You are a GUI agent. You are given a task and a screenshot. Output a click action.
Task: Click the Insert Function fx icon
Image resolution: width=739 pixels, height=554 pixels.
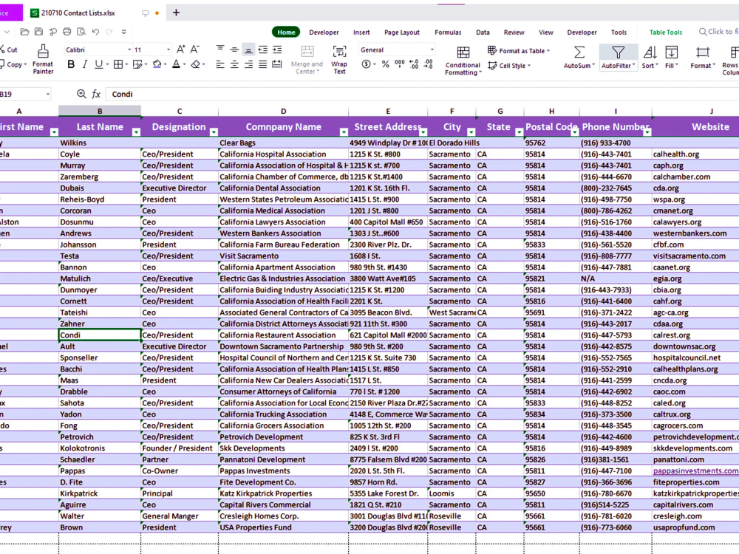point(96,94)
